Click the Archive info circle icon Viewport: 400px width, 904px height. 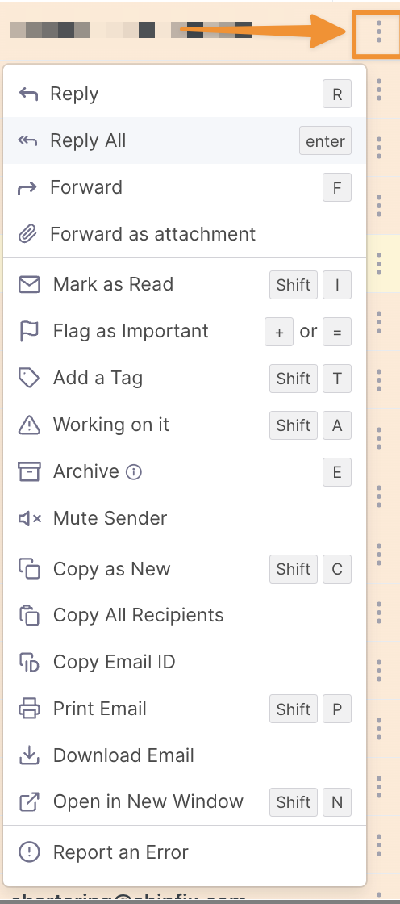pyautogui.click(x=134, y=472)
